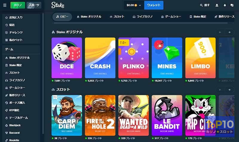Click the horizontal tab bar scrollbar
The image size is (239, 142).
(140, 23)
